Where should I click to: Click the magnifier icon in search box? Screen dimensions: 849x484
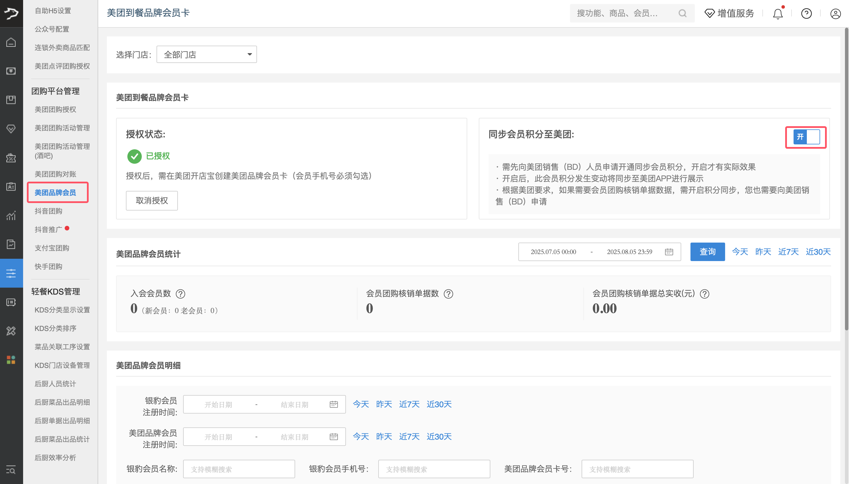click(682, 13)
